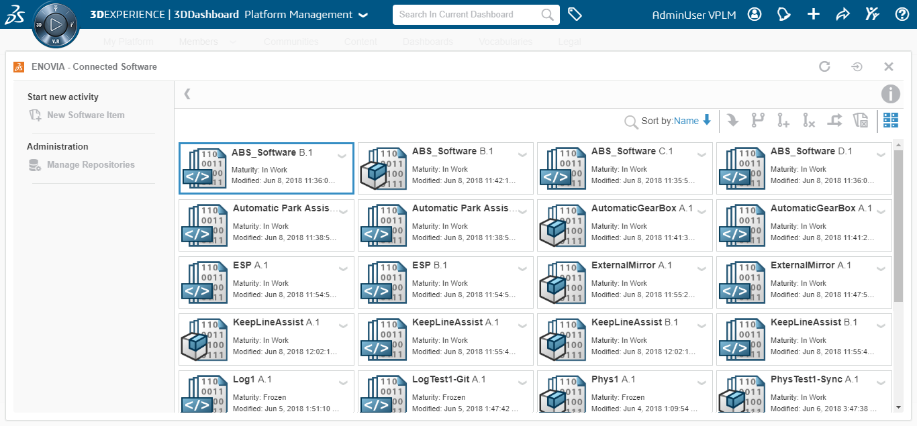The width and height of the screenshot is (917, 426).
Task: Click the New Software Item icon
Action: point(35,115)
